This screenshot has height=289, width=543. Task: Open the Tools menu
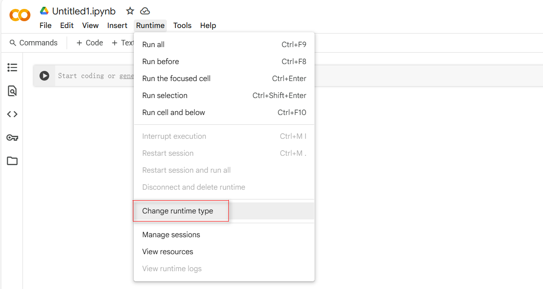[182, 25]
